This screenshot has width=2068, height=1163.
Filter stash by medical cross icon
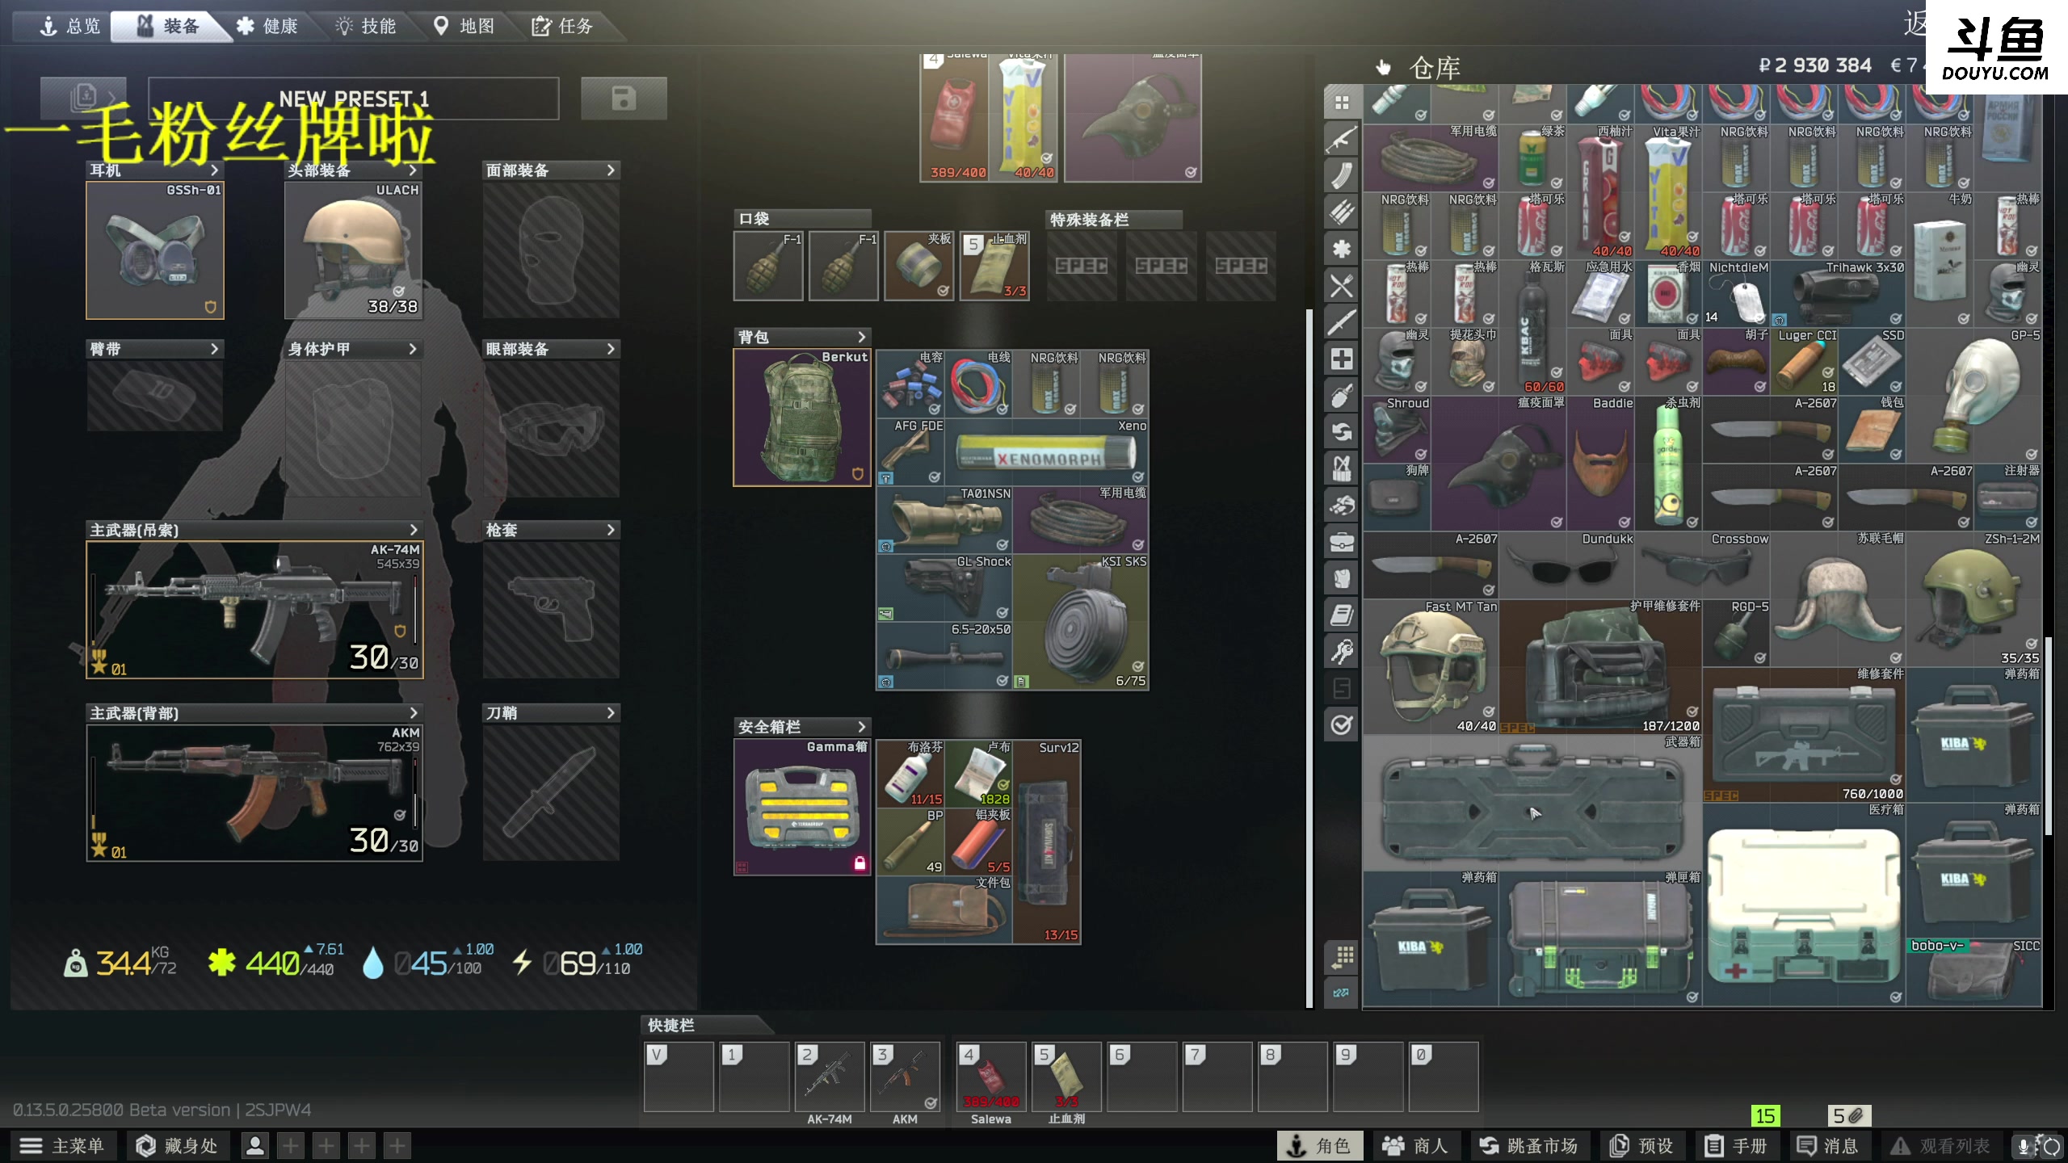point(1342,359)
